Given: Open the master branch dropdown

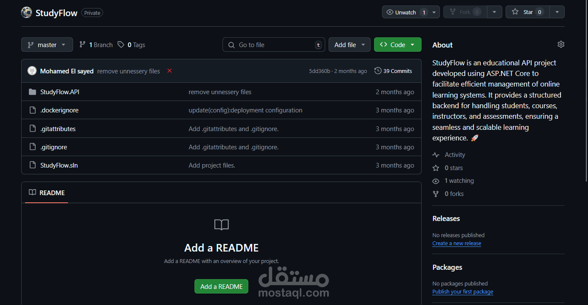Looking at the screenshot, I should pos(47,45).
